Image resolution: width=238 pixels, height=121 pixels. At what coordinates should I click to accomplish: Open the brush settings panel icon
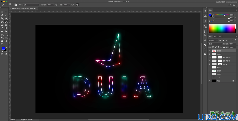pyautogui.click(x=16, y=5)
